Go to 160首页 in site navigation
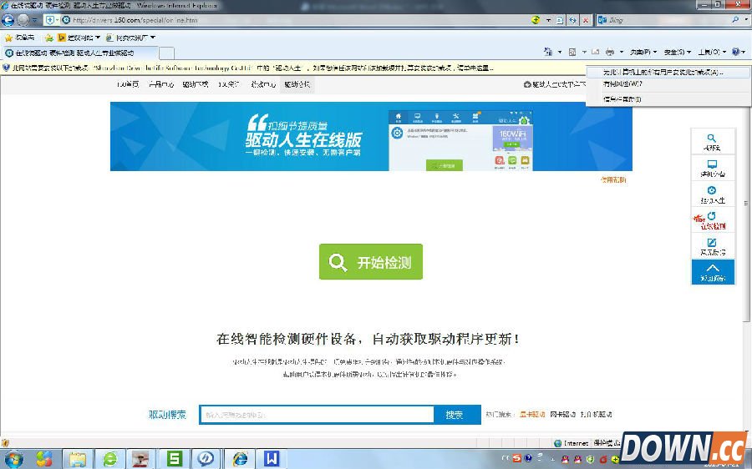Viewport: 752px width, 469px height. click(128, 84)
